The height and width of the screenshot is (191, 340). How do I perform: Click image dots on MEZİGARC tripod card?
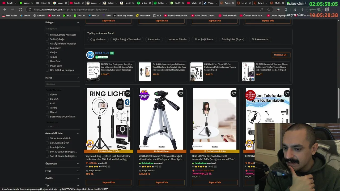(x=161, y=147)
